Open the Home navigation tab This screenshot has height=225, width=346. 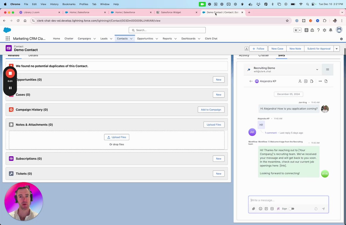56,39
